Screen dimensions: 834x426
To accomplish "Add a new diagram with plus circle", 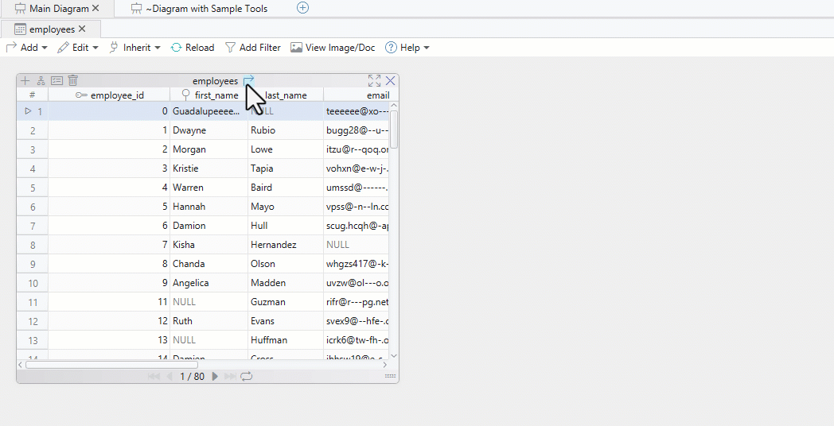I will [302, 8].
